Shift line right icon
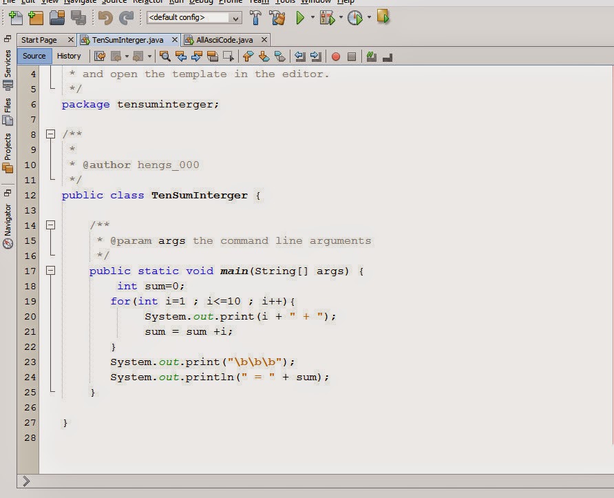This screenshot has height=498, width=614. pyautogui.click(x=316, y=56)
